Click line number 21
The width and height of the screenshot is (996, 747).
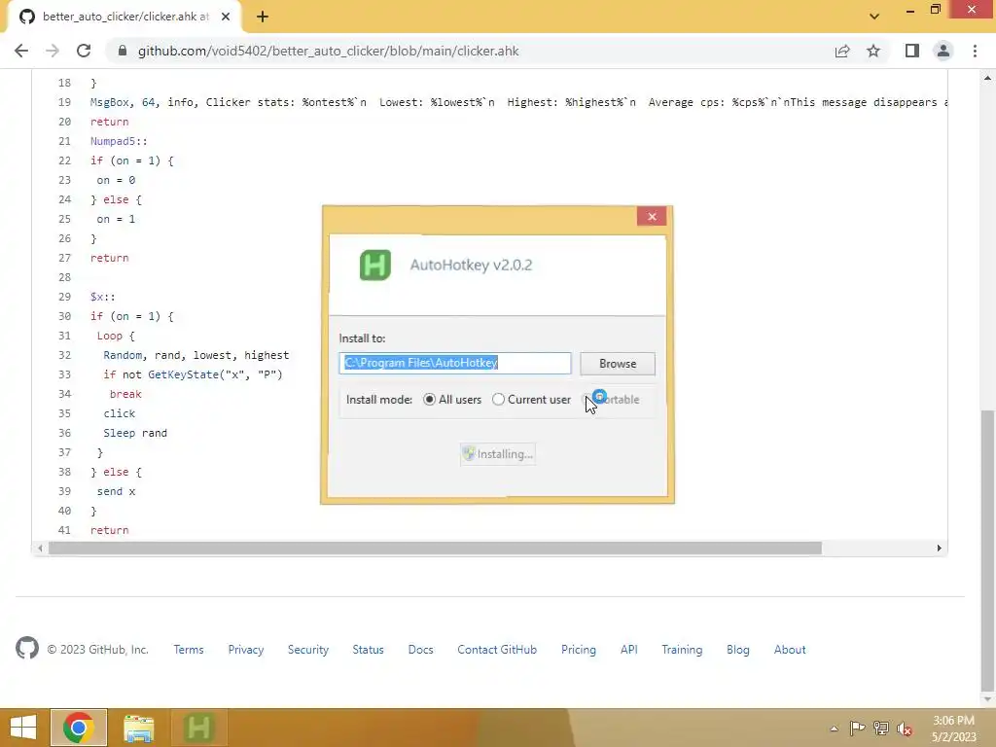tap(64, 141)
